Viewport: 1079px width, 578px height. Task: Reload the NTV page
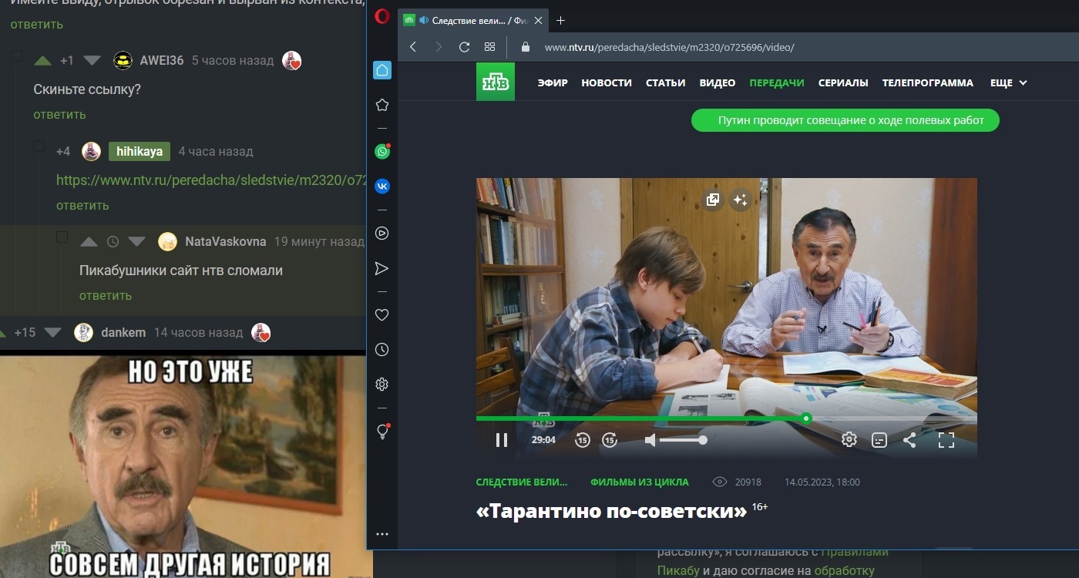coord(464,47)
